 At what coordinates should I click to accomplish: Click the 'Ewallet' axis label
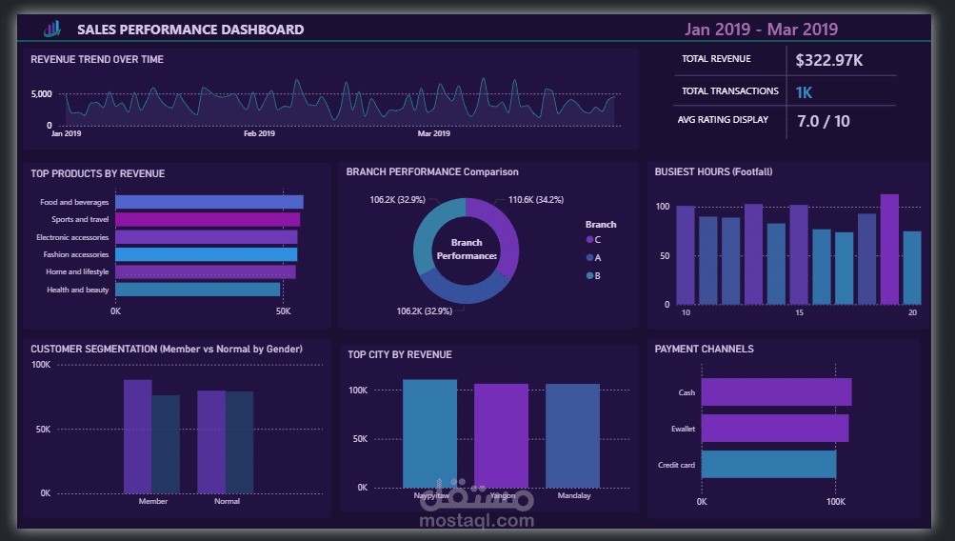coord(683,429)
